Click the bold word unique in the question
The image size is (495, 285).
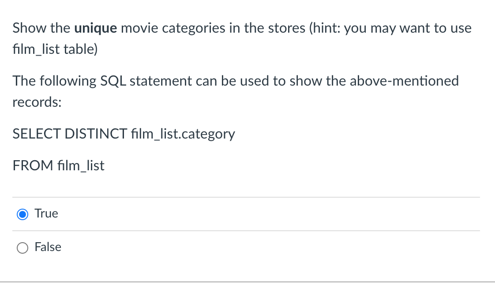pos(95,28)
